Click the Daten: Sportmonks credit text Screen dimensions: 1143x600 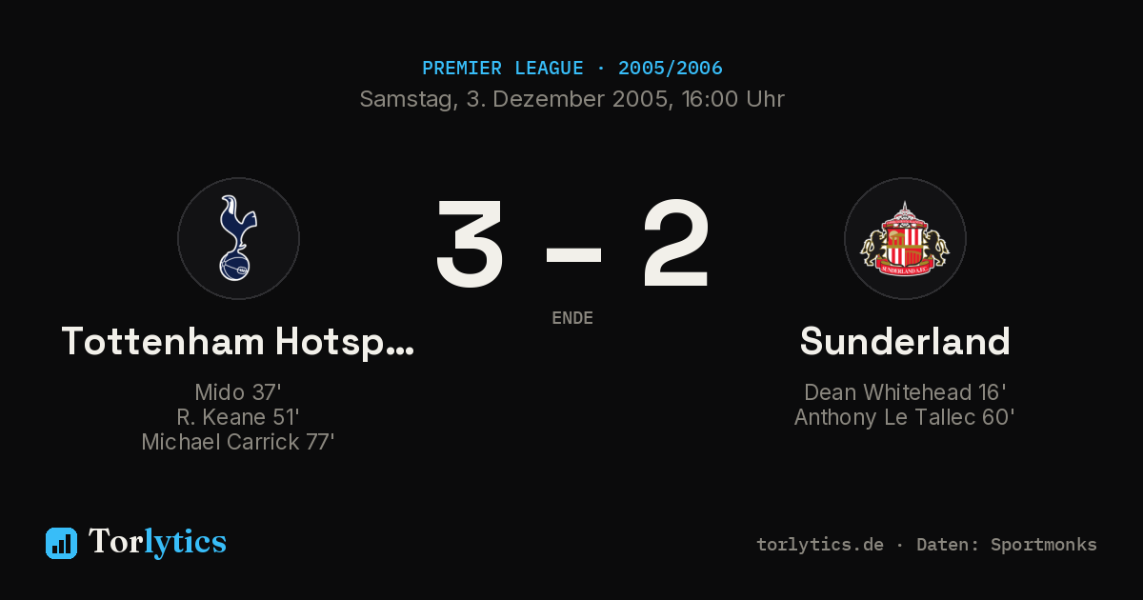(x=1007, y=545)
